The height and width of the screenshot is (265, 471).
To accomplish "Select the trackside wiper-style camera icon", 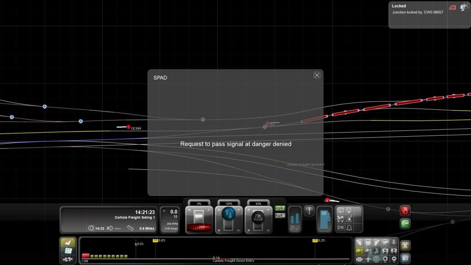I will pos(385,242).
